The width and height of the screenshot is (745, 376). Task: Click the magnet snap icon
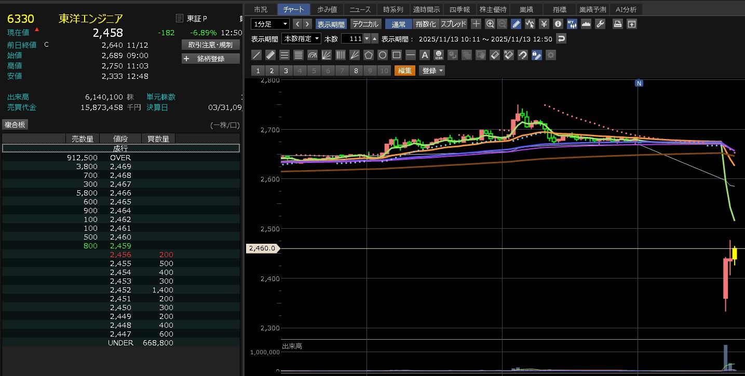[x=523, y=55]
